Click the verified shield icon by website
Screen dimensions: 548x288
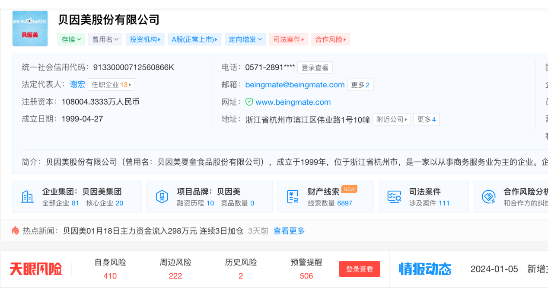(249, 102)
